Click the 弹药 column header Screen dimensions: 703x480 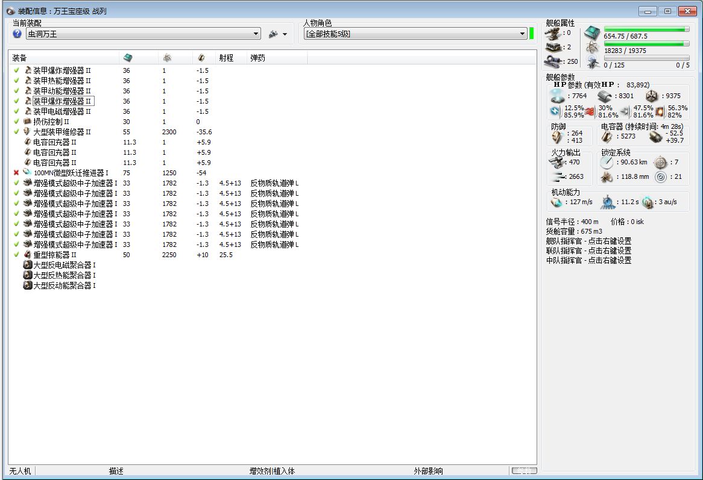pos(277,58)
